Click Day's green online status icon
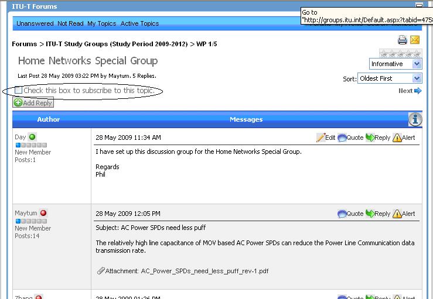Screen dimensions: 433x299 click(32, 137)
